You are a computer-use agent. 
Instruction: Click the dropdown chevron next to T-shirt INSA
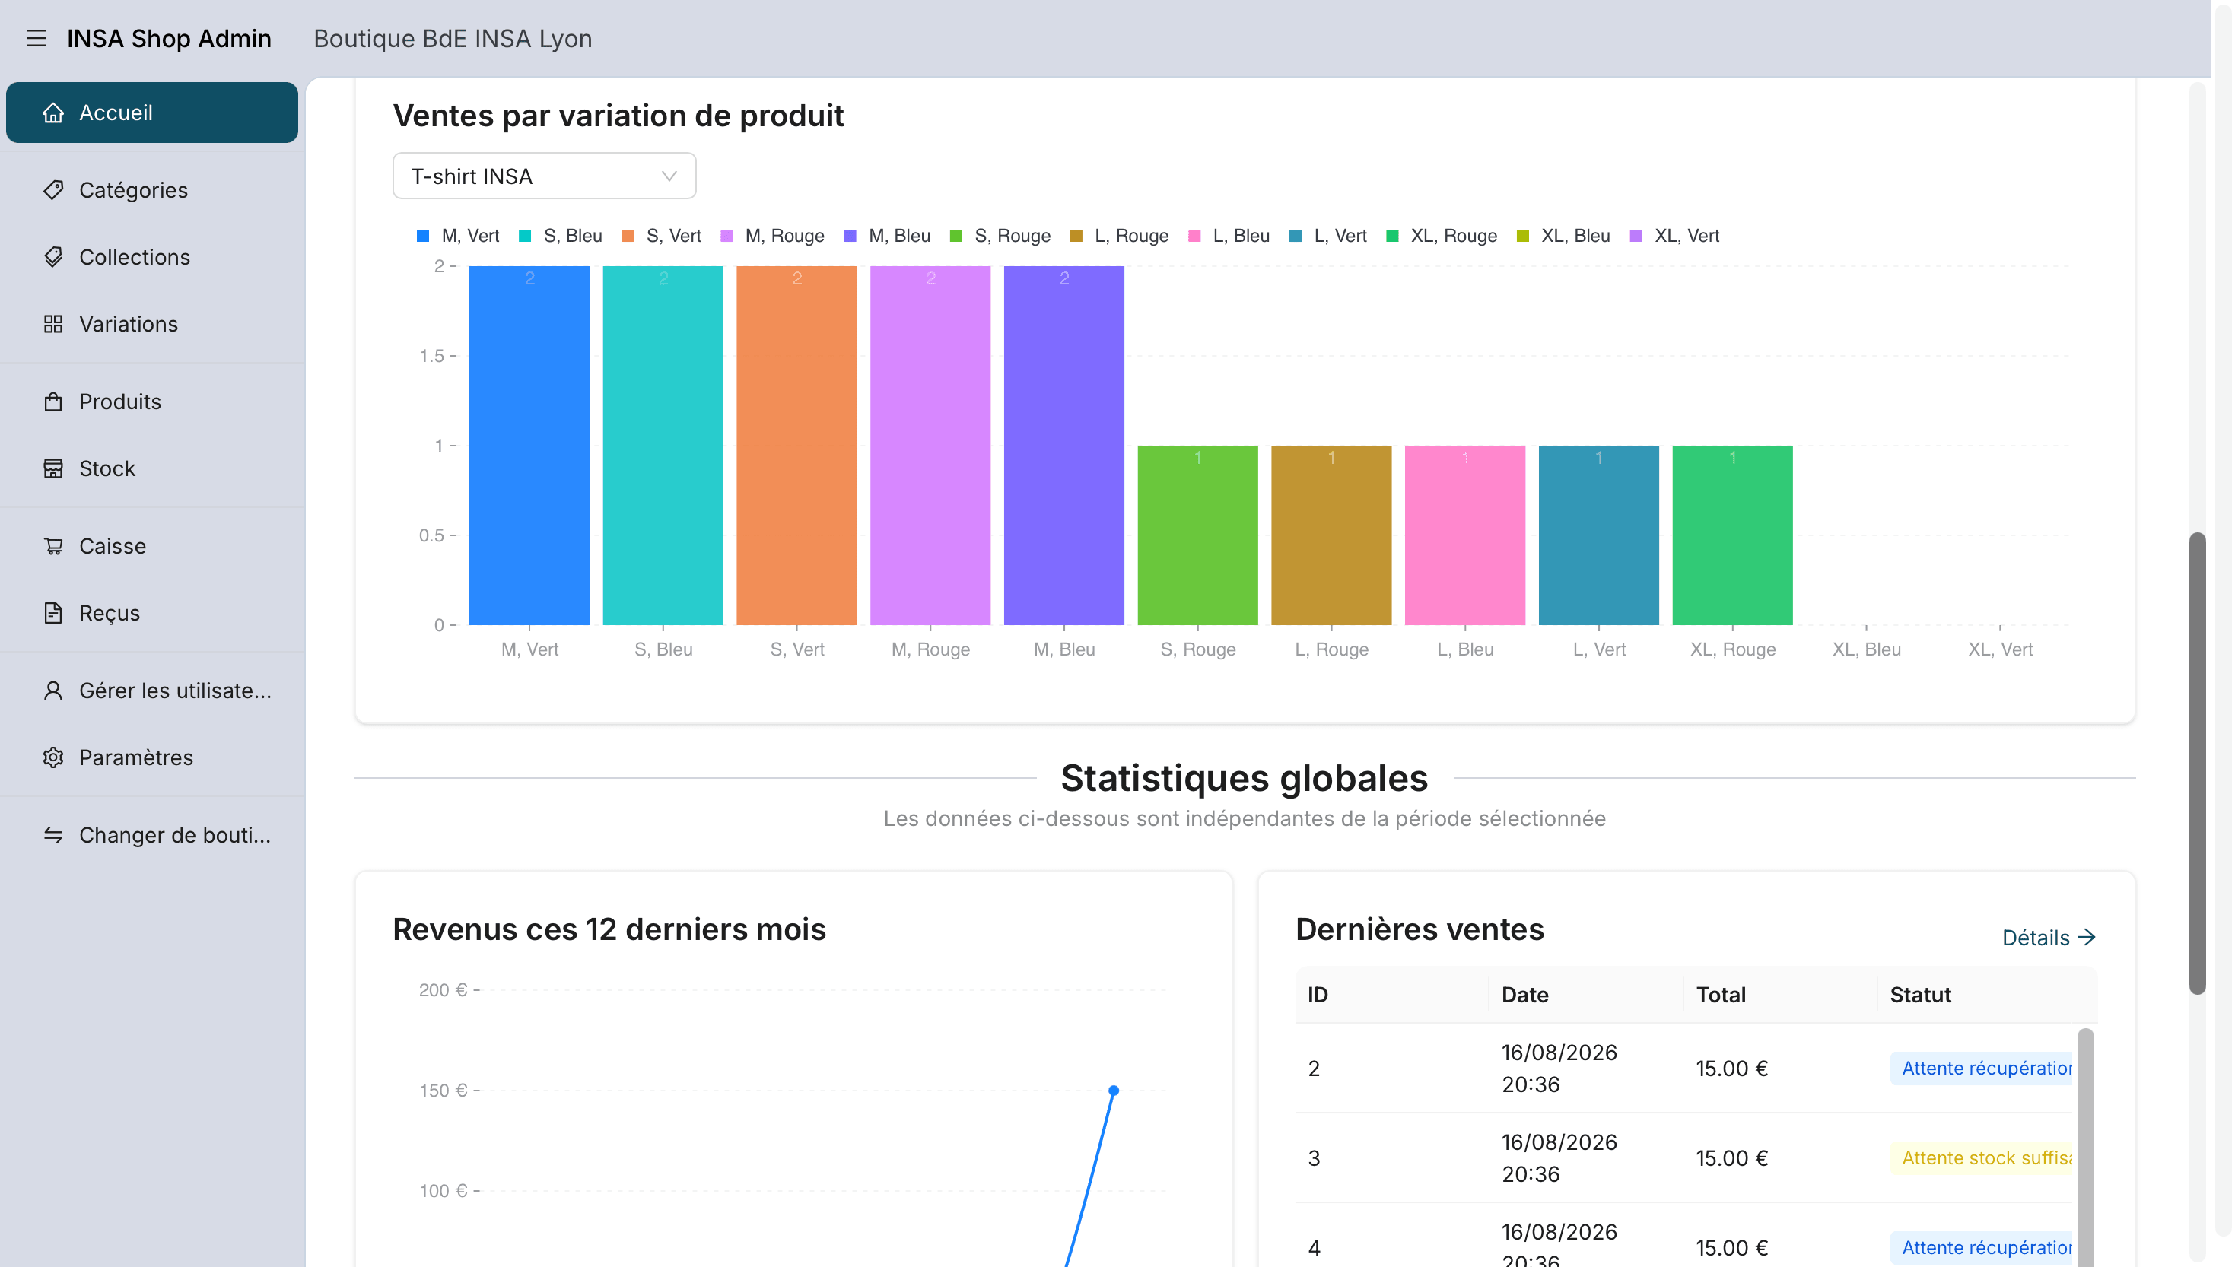tap(669, 176)
